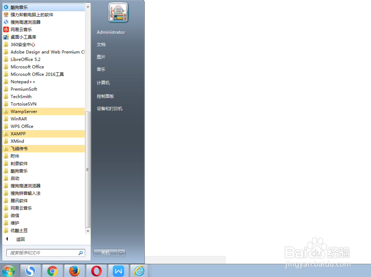Launch 强力卸载电脑上的软件 shortcut
Viewport: 371px width, 277px height.
pos(43,15)
